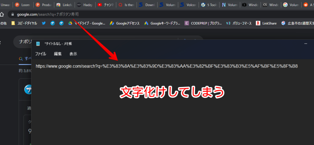Open the ファイル menu in Notepad

coord(41,54)
